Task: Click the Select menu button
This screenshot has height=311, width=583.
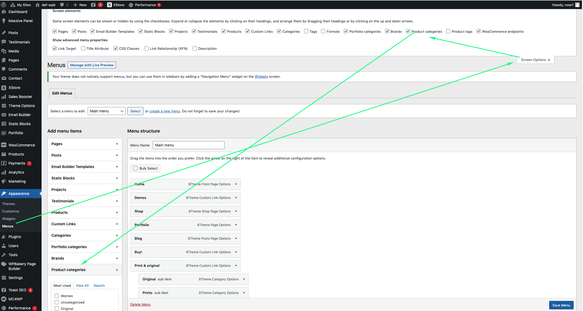Action: tap(135, 111)
